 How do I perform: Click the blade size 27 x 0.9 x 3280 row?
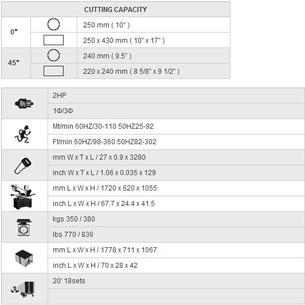pyautogui.click(x=176, y=157)
